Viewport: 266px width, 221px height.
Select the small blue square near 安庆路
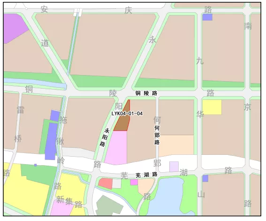tap(207, 17)
